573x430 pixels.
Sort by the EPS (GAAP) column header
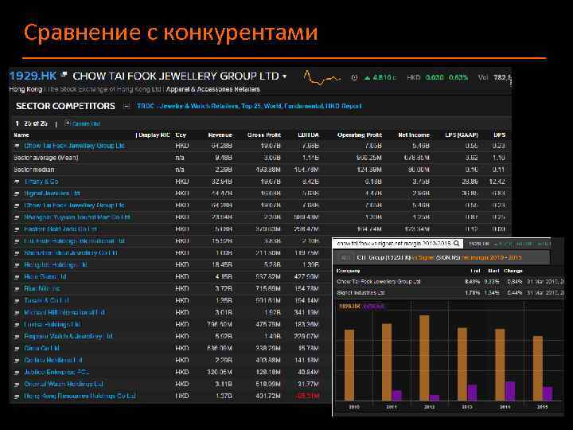462,135
